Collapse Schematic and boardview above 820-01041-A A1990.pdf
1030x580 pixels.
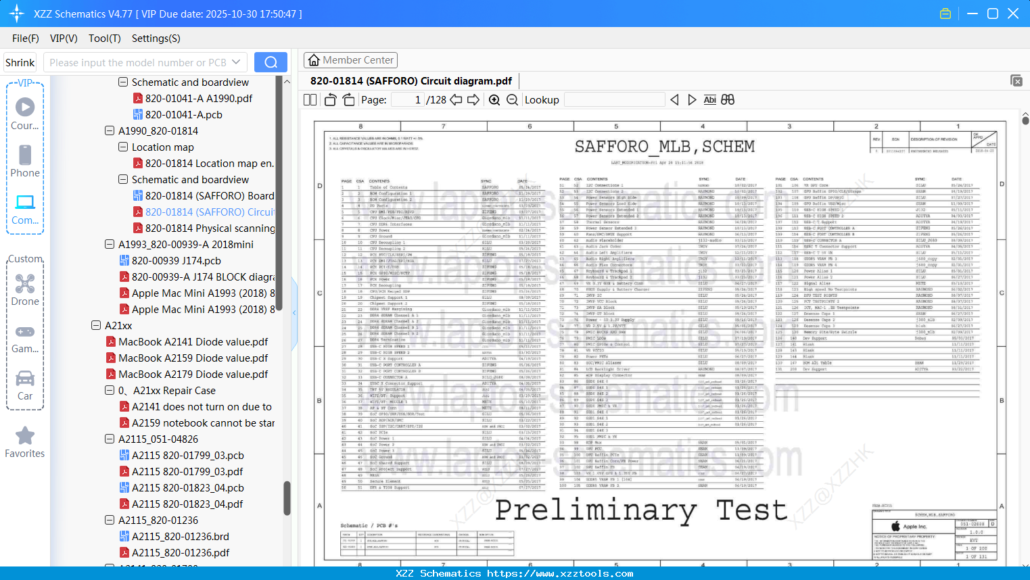click(x=123, y=82)
